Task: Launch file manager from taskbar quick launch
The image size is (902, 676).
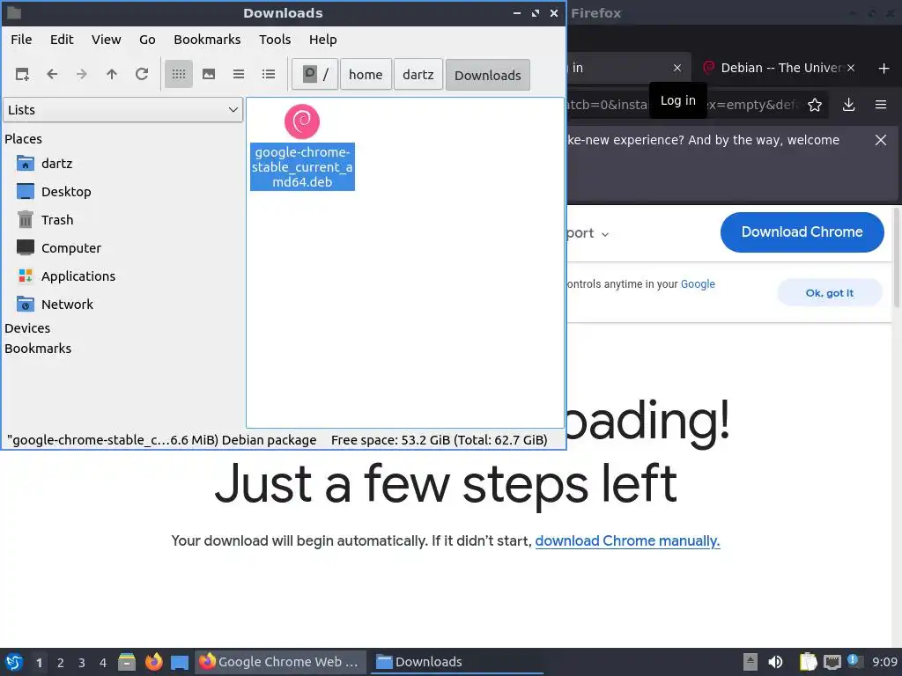Action: pos(127,662)
